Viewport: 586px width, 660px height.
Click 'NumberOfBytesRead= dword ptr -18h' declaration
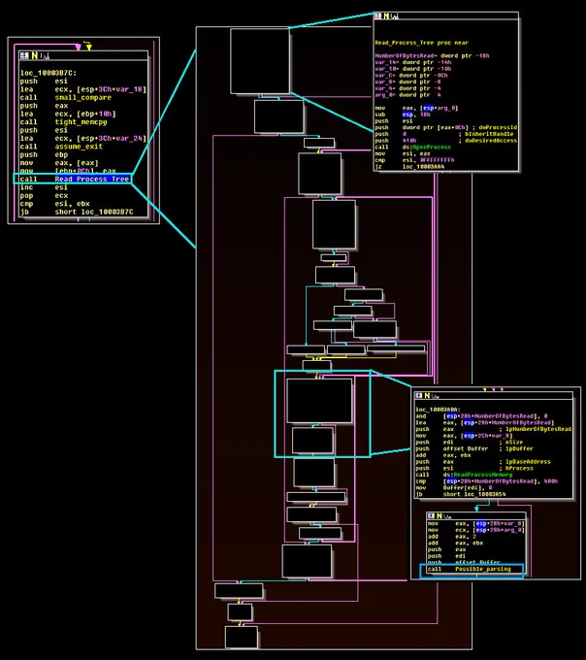tap(432, 55)
